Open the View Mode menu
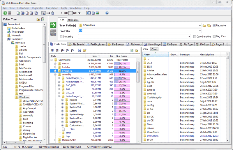Screen dimensions: 233x150 75,8
